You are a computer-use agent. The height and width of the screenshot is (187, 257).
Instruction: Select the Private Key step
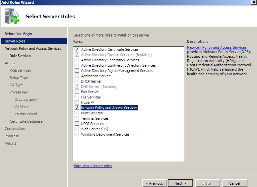point(19,92)
